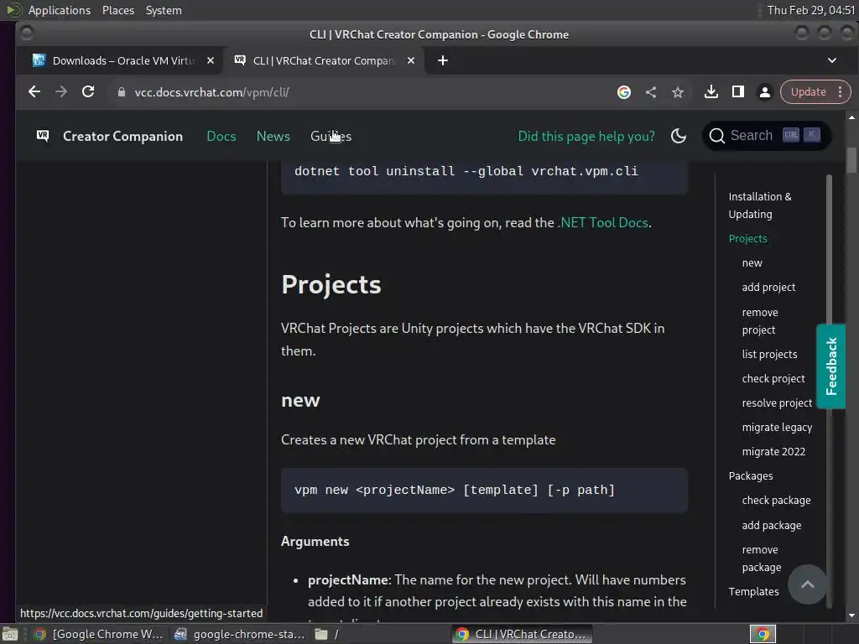This screenshot has height=644, width=859.
Task: Jump to 'check package' section
Action: pyautogui.click(x=776, y=501)
